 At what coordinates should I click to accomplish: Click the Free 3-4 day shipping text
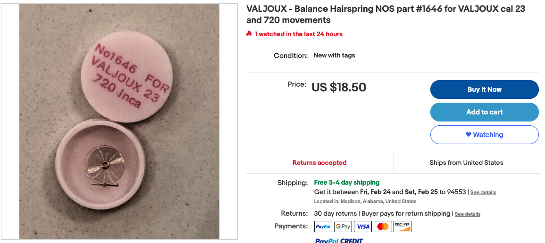(x=346, y=182)
